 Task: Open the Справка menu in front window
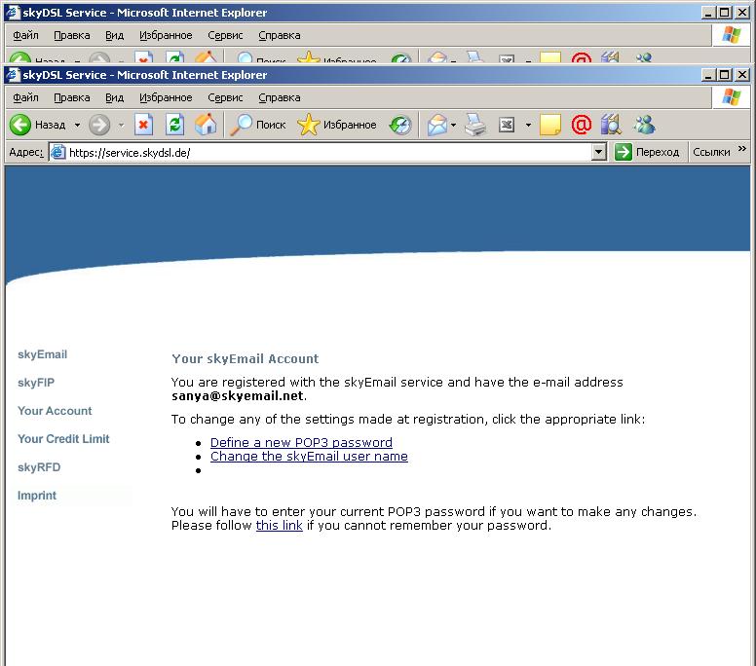pyautogui.click(x=280, y=97)
